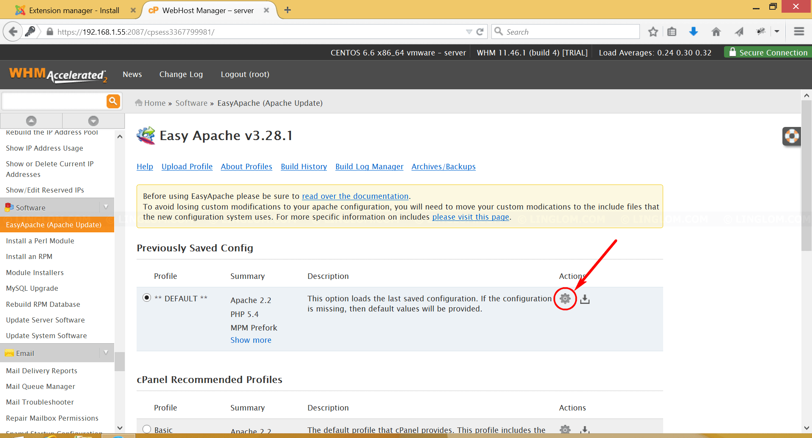This screenshot has width=812, height=438.
Task: Click the padlock site identity icon
Action: (x=50, y=32)
